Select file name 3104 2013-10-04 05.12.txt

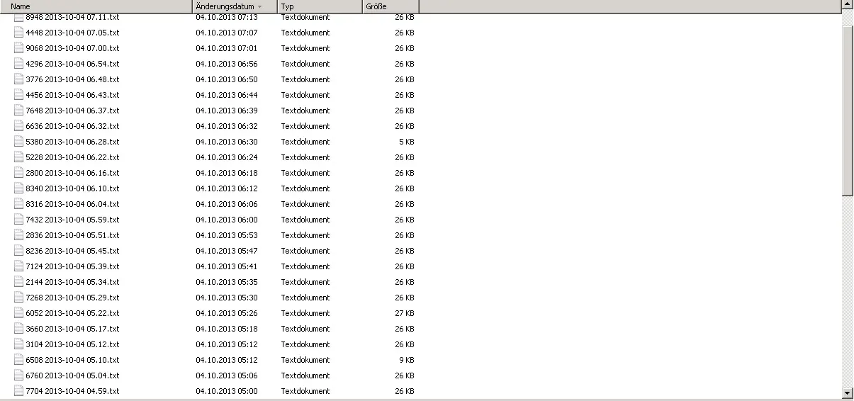click(72, 344)
